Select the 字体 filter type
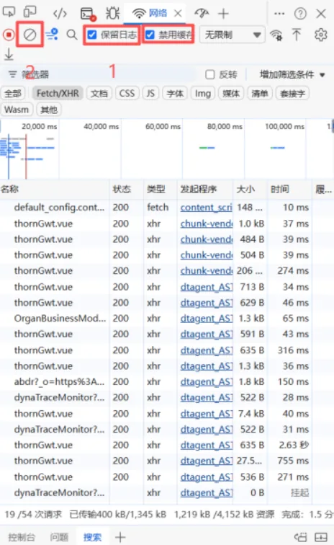This screenshot has width=334, height=545. (x=175, y=94)
